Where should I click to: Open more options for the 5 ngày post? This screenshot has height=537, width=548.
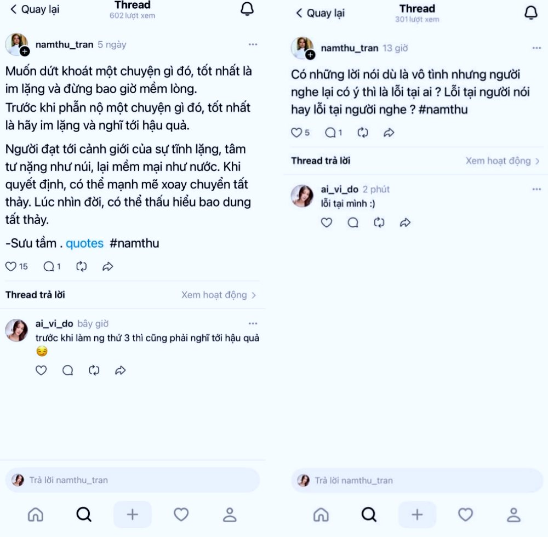253,44
